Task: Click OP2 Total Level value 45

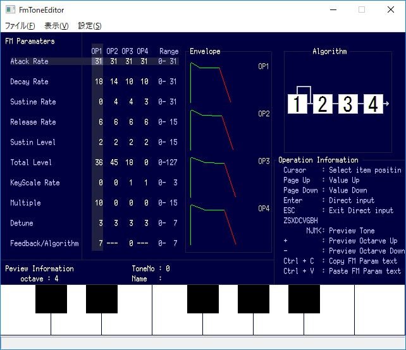Action: pyautogui.click(x=114, y=162)
